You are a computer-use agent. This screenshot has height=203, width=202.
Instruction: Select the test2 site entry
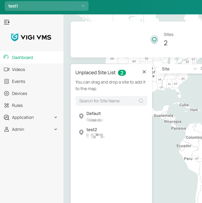111,133
